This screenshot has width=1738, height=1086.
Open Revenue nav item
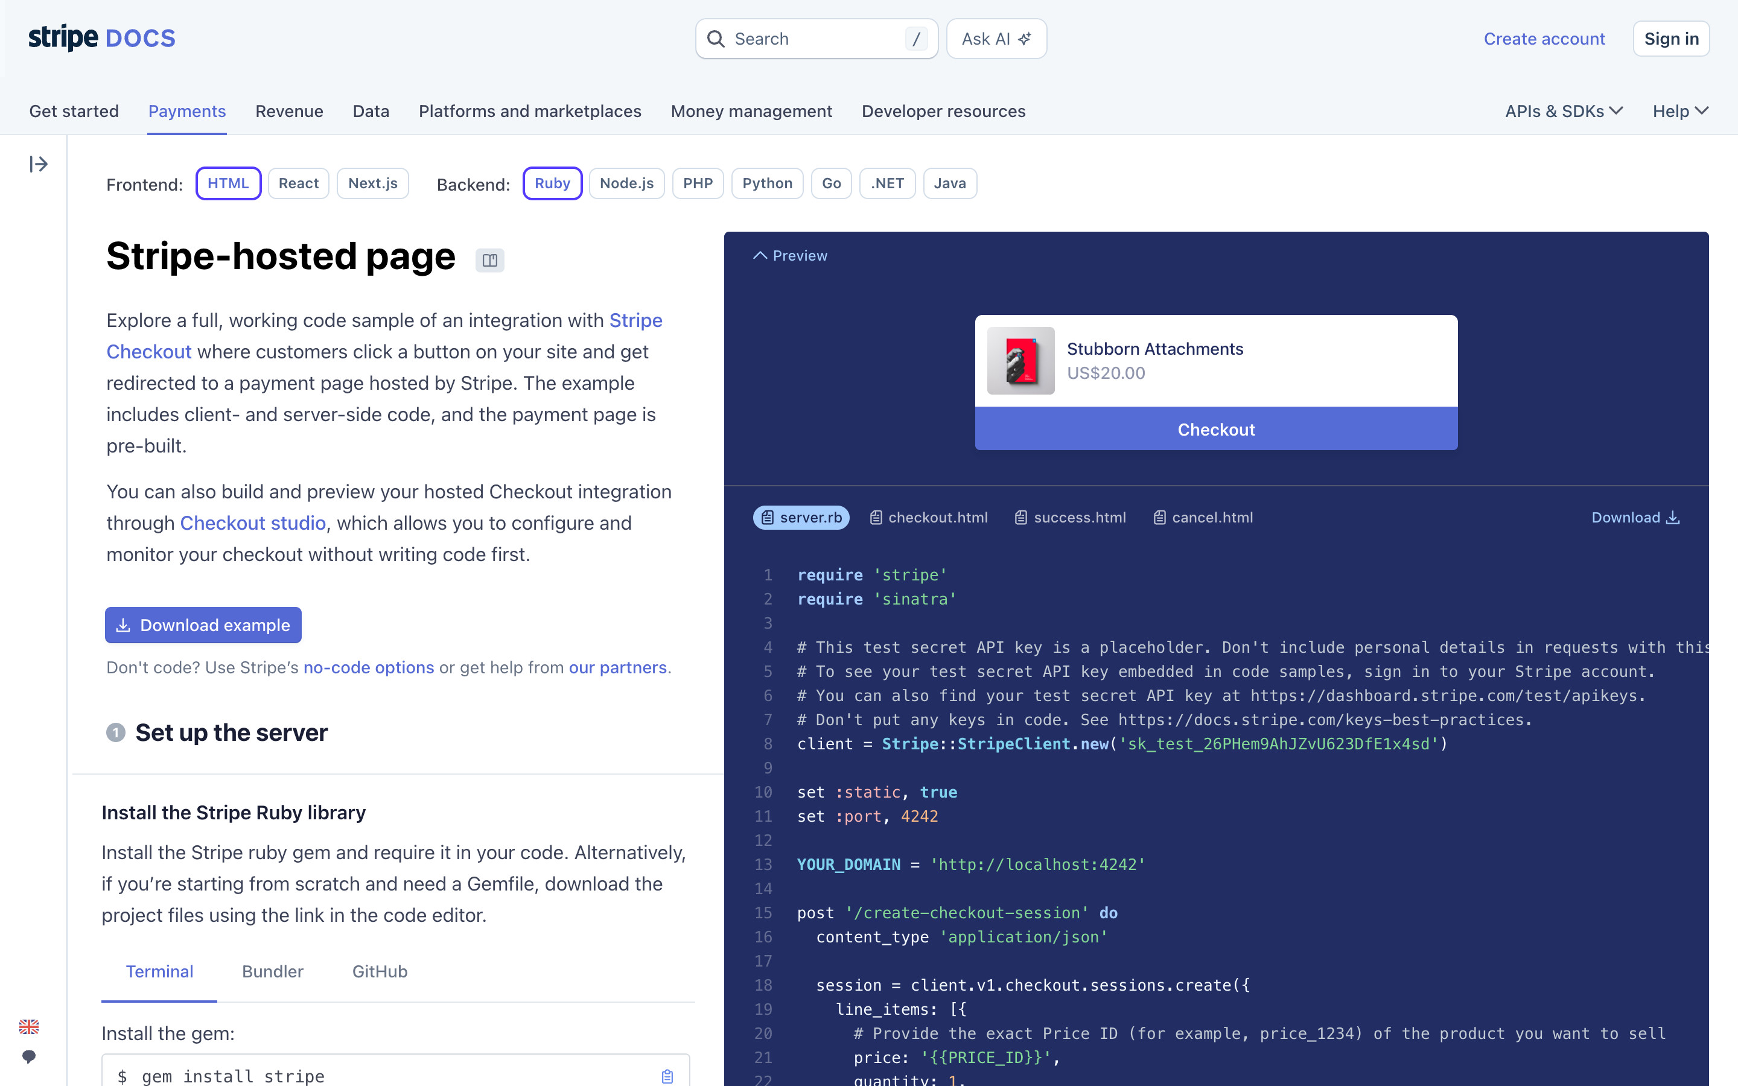coord(290,112)
